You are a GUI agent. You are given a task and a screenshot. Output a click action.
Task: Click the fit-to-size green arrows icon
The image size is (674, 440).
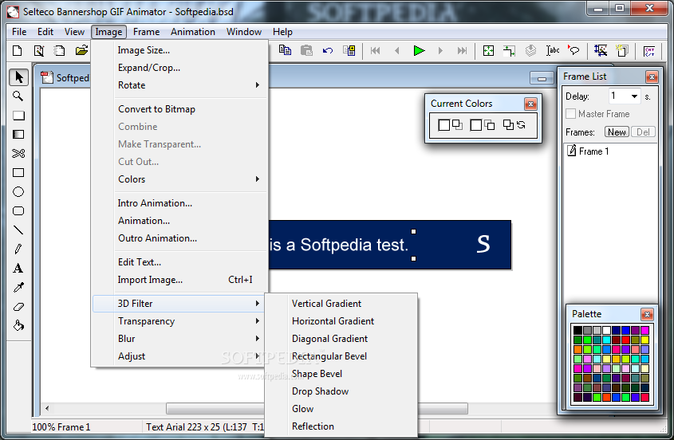tap(488, 51)
